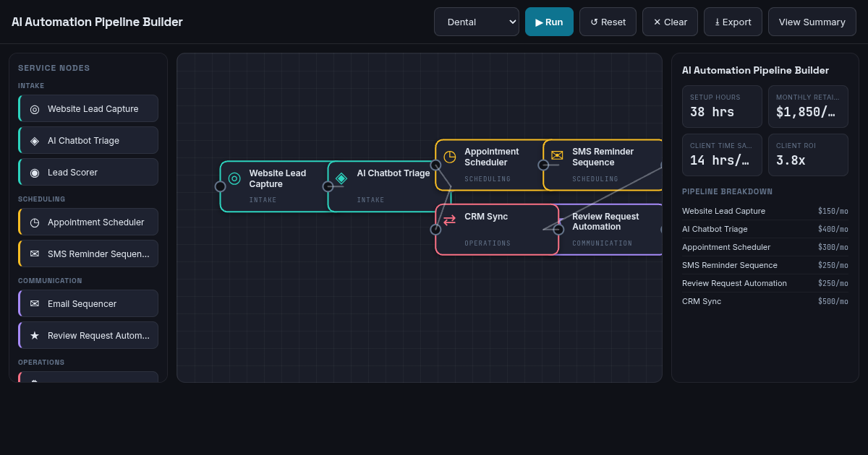Click the teal target icon on Website Lead Capture canvas node
The height and width of the screenshot is (455, 868).
click(234, 178)
